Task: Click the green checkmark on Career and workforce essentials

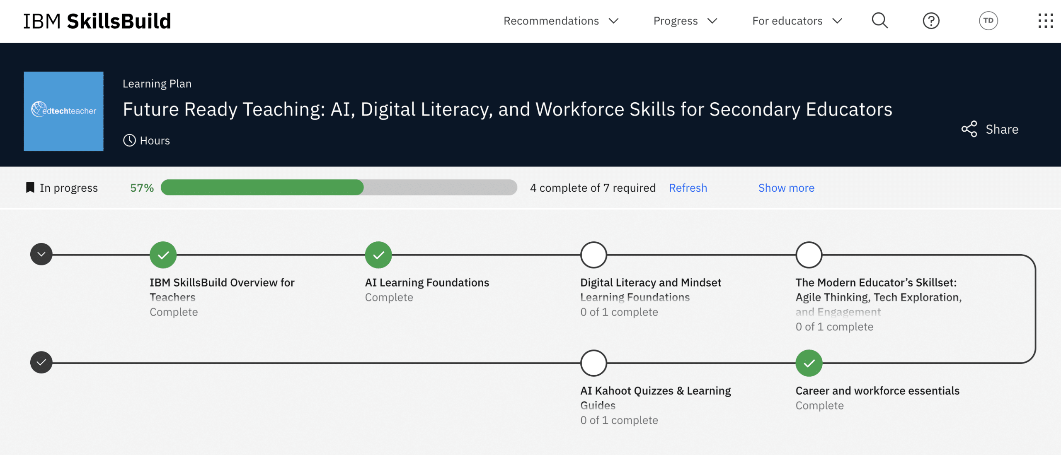Action: point(809,363)
